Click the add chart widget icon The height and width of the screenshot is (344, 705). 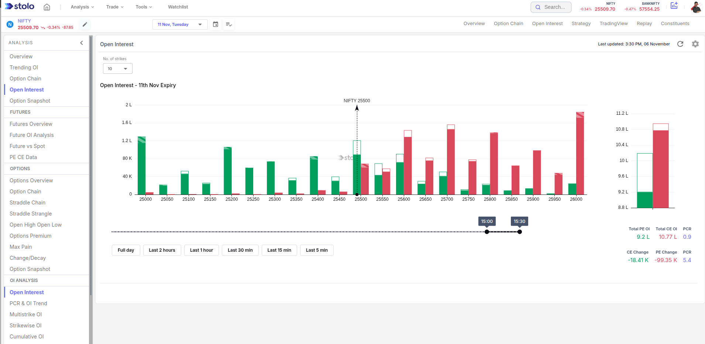coord(674,6)
